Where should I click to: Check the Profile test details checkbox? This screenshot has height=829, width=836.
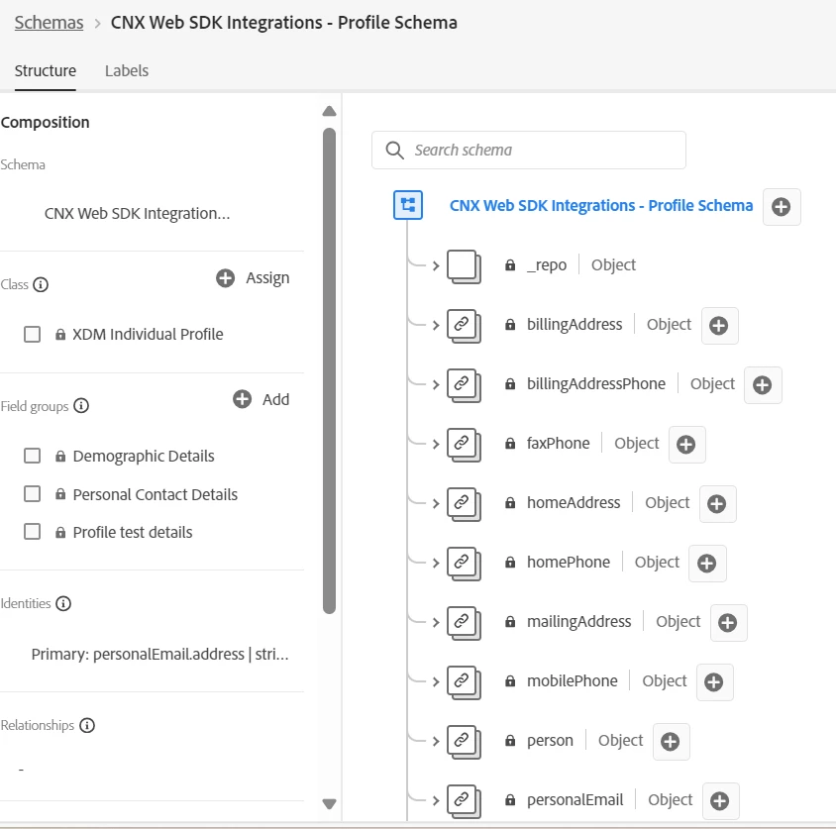pyautogui.click(x=32, y=532)
